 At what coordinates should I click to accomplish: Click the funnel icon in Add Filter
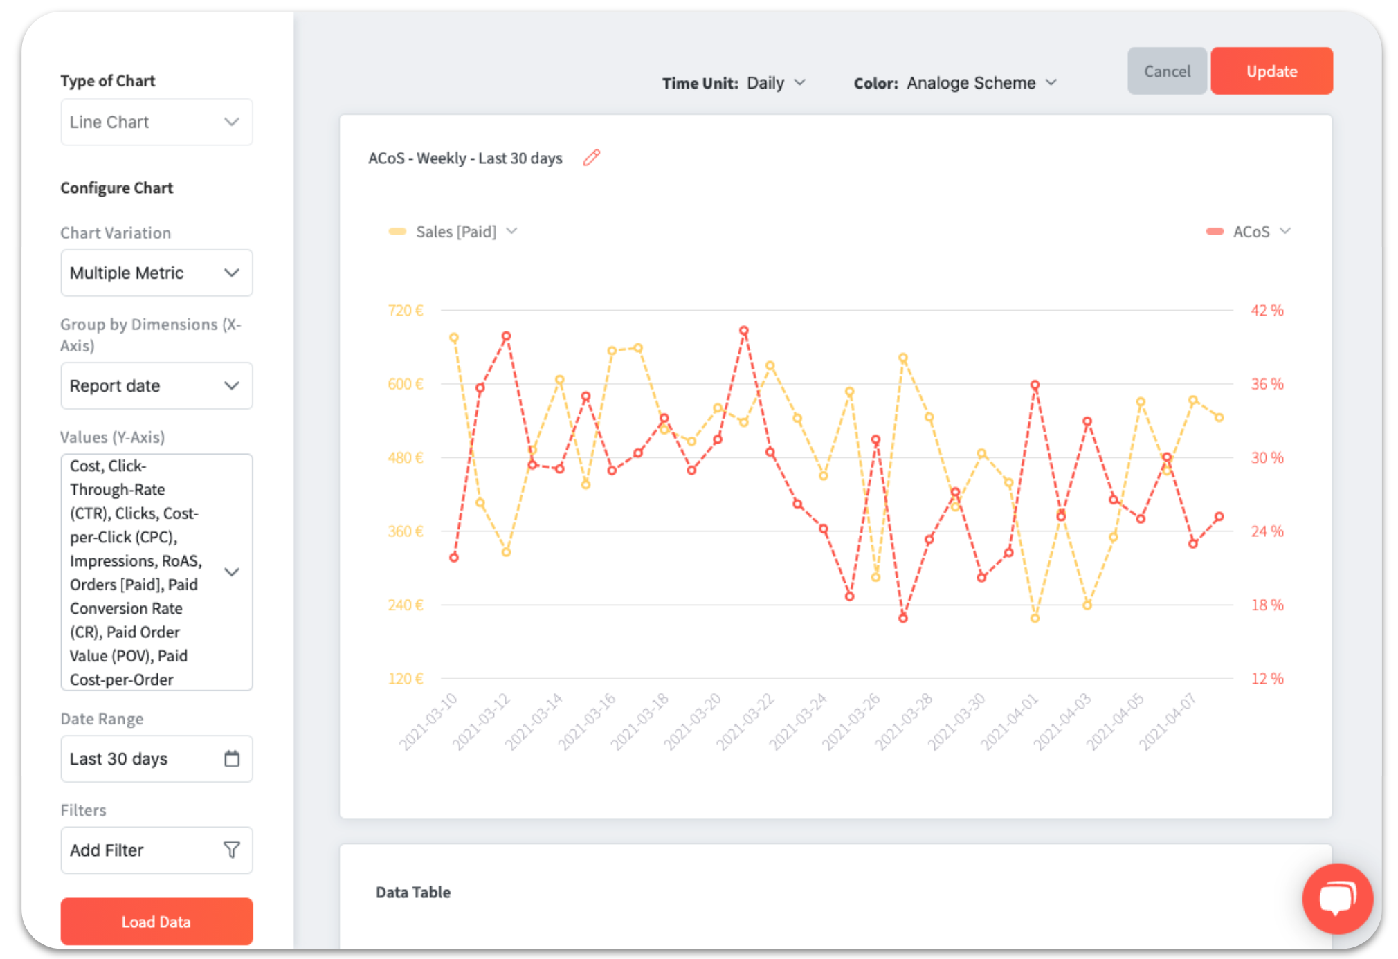click(x=232, y=850)
